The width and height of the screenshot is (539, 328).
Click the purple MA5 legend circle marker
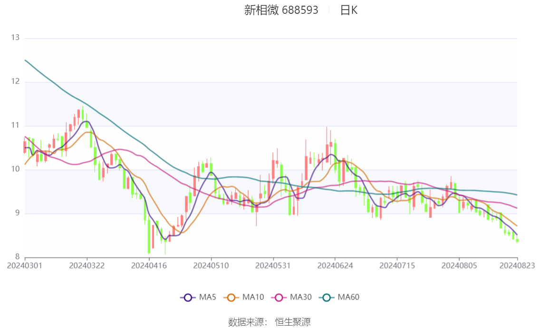click(188, 298)
